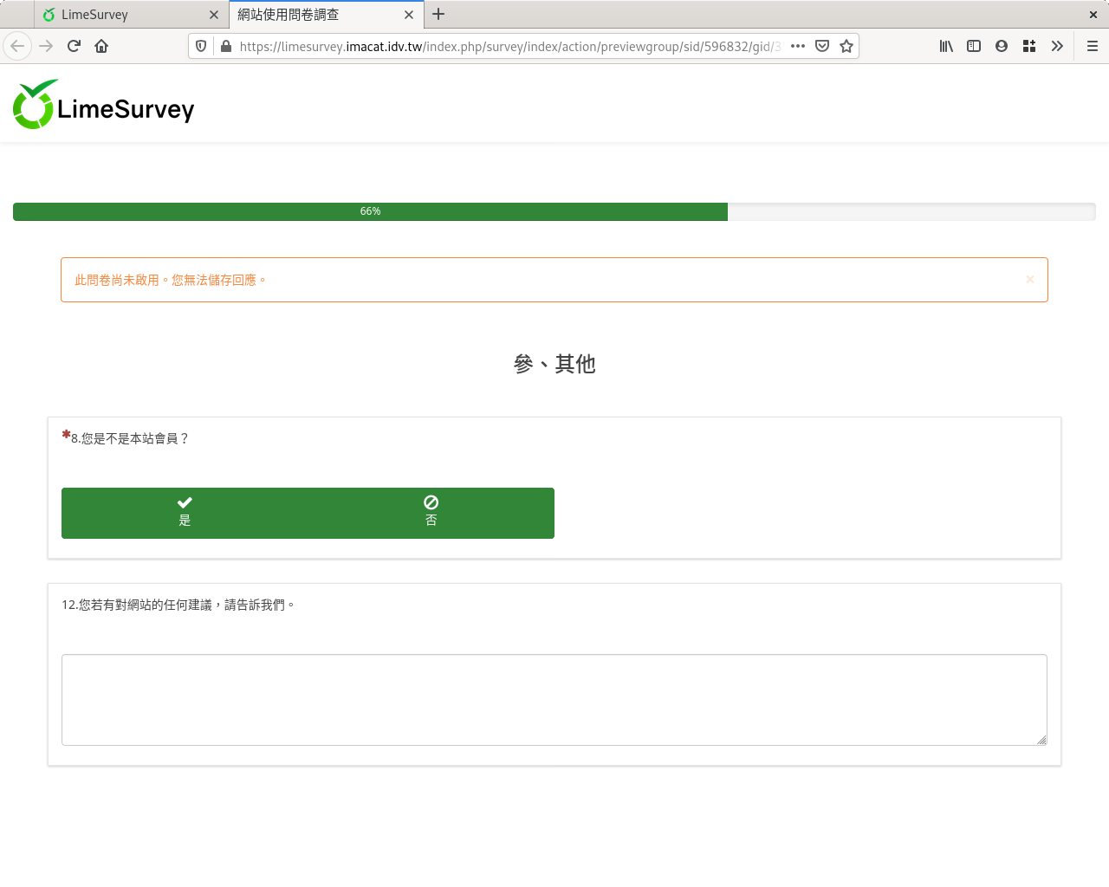Viewport: 1109px width, 887px height.
Task: Click into the suggestions text area
Action: pyautogui.click(x=554, y=700)
